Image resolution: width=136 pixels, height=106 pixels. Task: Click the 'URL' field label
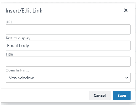coord(9,22)
